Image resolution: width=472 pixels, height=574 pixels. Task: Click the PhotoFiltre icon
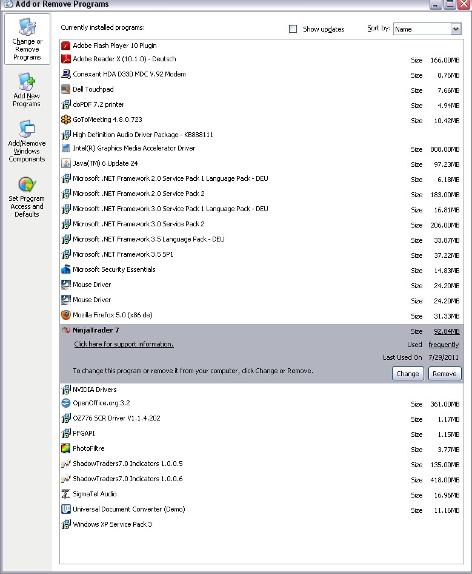click(66, 448)
